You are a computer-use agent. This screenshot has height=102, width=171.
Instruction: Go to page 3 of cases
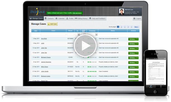[x=125, y=27]
